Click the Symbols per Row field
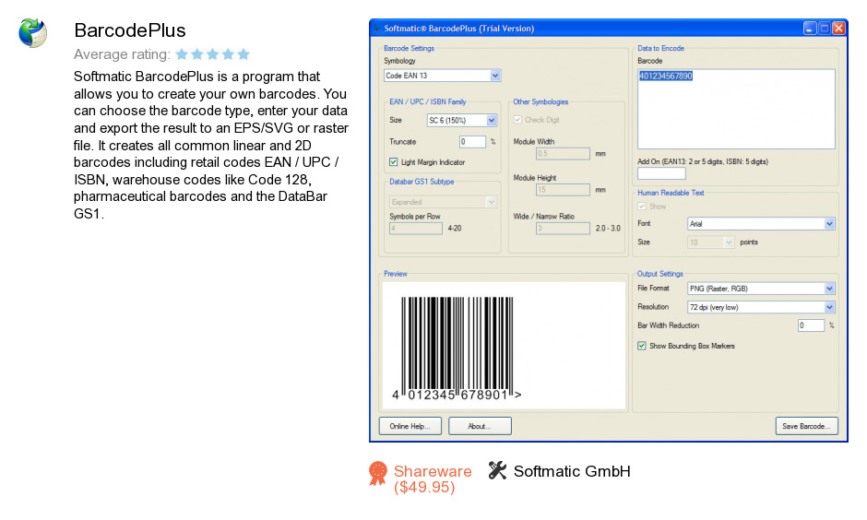Screen dimensions: 867x520 (416, 229)
